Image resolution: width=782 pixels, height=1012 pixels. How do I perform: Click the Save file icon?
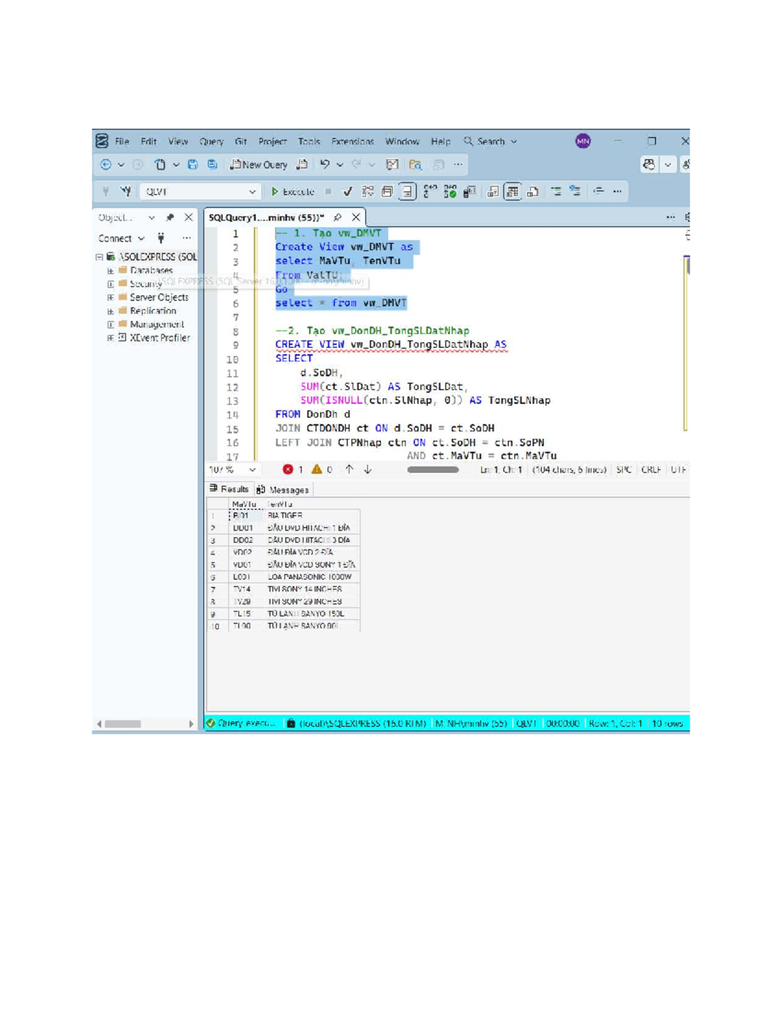(x=193, y=165)
